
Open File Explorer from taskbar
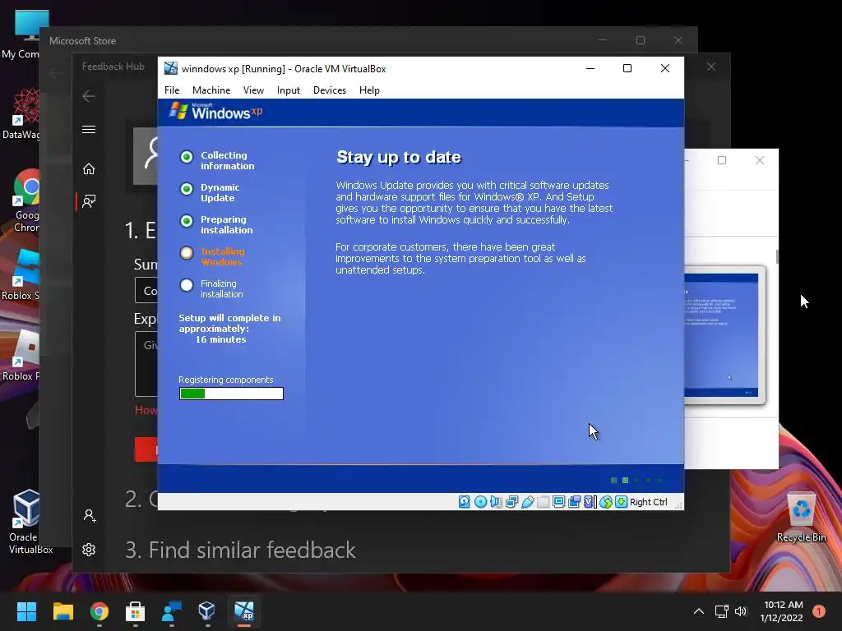[62, 611]
